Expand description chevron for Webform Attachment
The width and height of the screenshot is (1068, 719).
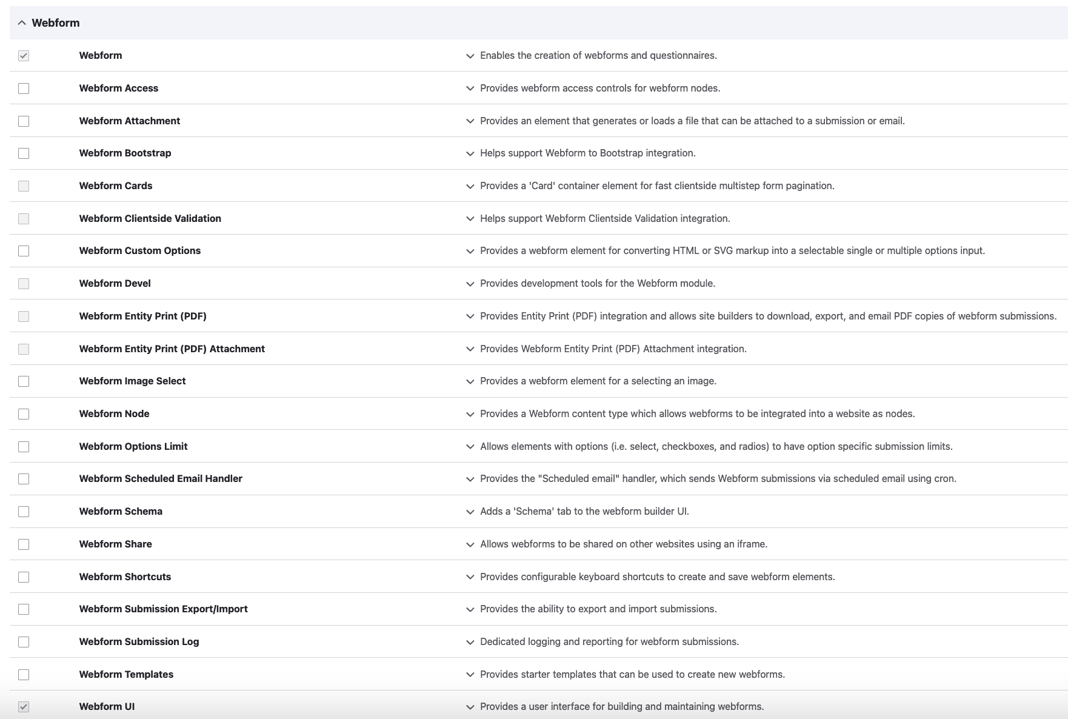coord(470,121)
